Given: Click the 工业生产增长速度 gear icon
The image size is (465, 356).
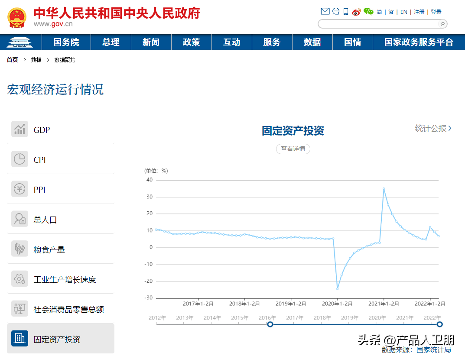Looking at the screenshot, I should click(x=20, y=278).
